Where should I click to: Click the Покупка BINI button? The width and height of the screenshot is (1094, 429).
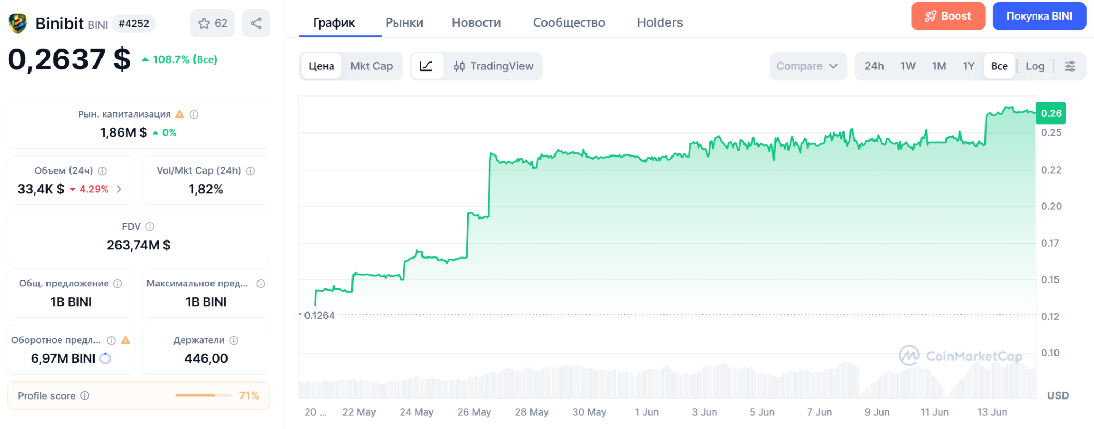(x=1039, y=16)
